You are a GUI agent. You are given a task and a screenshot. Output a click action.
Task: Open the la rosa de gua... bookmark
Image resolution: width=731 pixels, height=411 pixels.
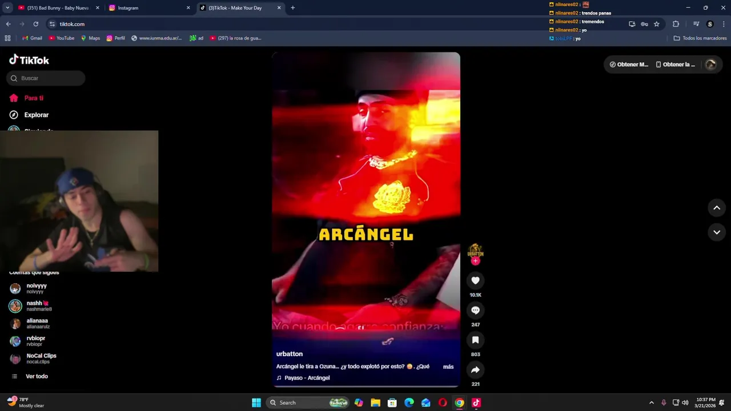pyautogui.click(x=235, y=38)
